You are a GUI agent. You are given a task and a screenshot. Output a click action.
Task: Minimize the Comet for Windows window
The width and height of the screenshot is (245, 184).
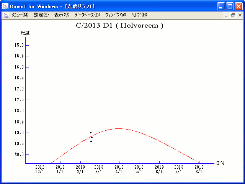coord(221,7)
